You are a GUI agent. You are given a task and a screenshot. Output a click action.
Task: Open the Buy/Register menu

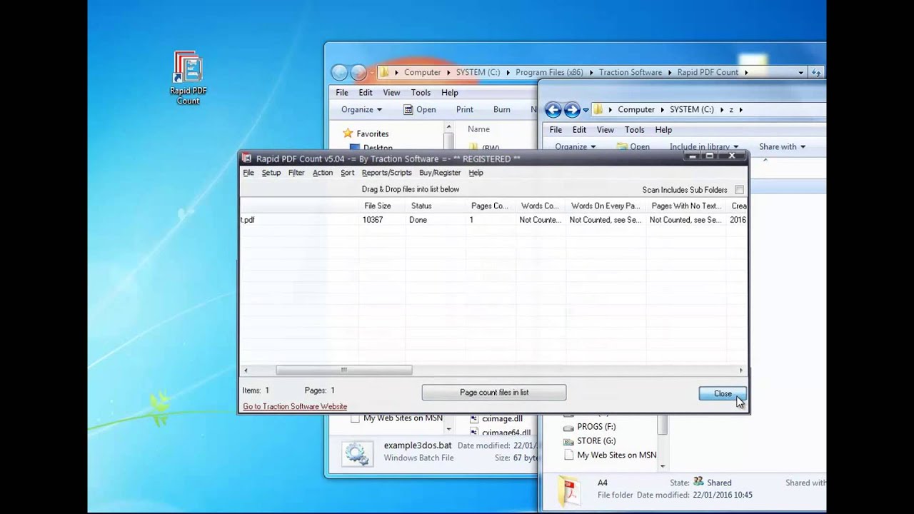point(440,173)
